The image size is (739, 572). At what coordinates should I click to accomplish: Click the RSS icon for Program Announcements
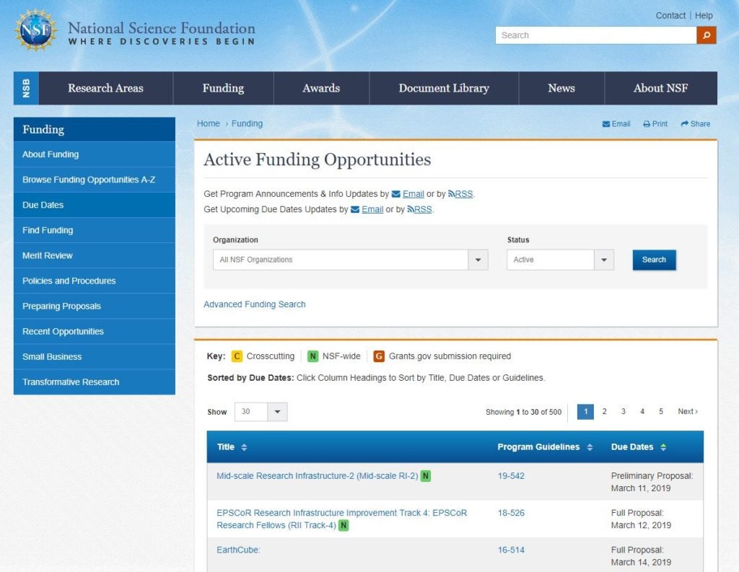451,193
